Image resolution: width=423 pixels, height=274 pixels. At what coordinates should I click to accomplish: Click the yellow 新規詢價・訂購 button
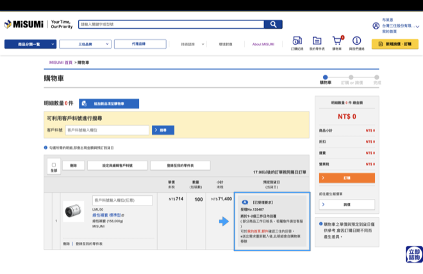point(395,44)
